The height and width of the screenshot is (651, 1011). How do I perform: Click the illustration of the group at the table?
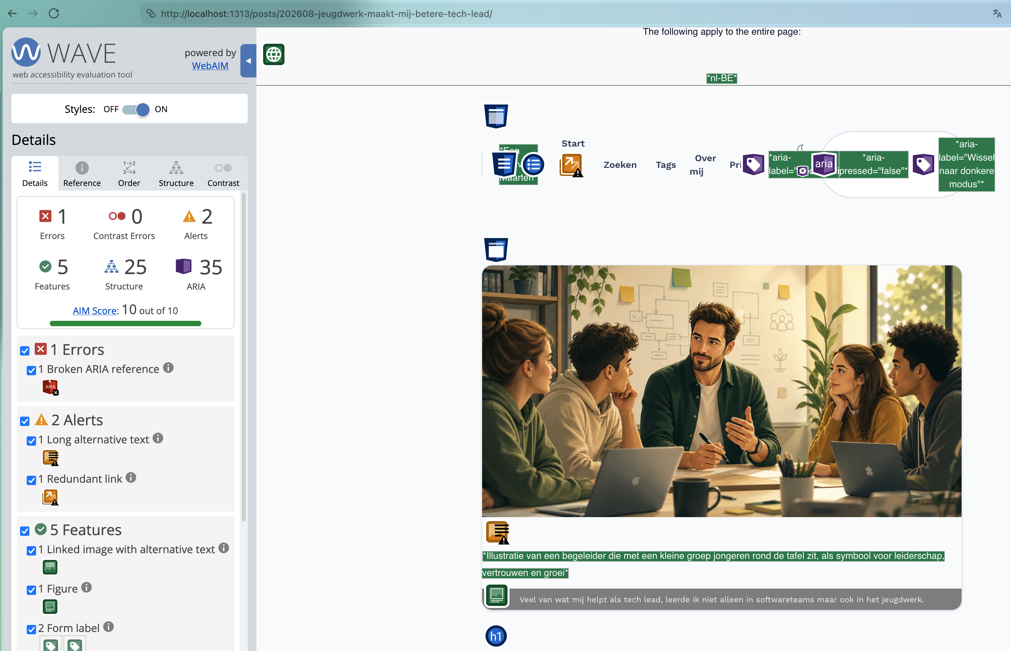click(722, 391)
